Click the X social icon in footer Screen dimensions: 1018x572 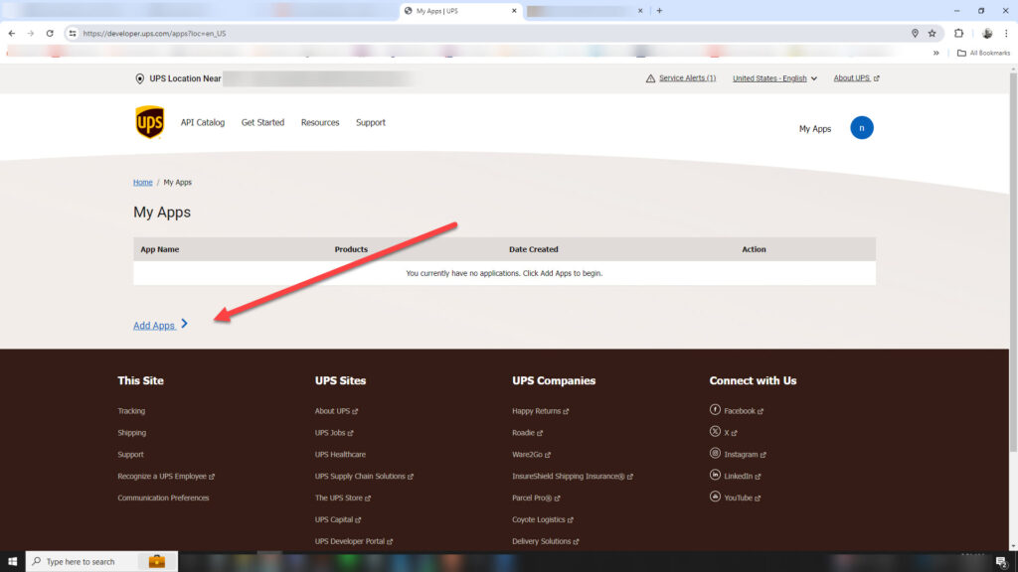pyautogui.click(x=715, y=431)
